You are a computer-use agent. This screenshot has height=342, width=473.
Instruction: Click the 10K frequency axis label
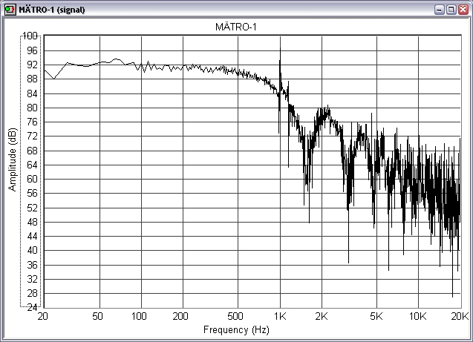(418, 316)
